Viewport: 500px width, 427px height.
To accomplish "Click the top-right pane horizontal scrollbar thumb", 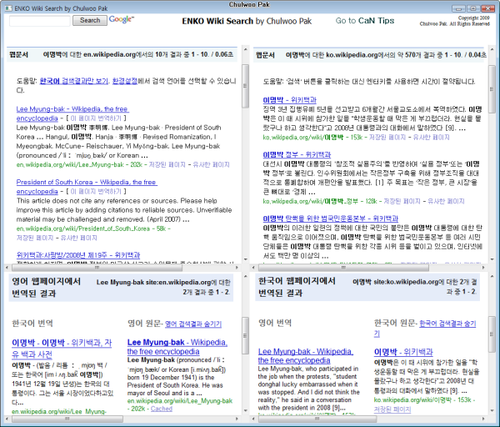I will pos(343,268).
